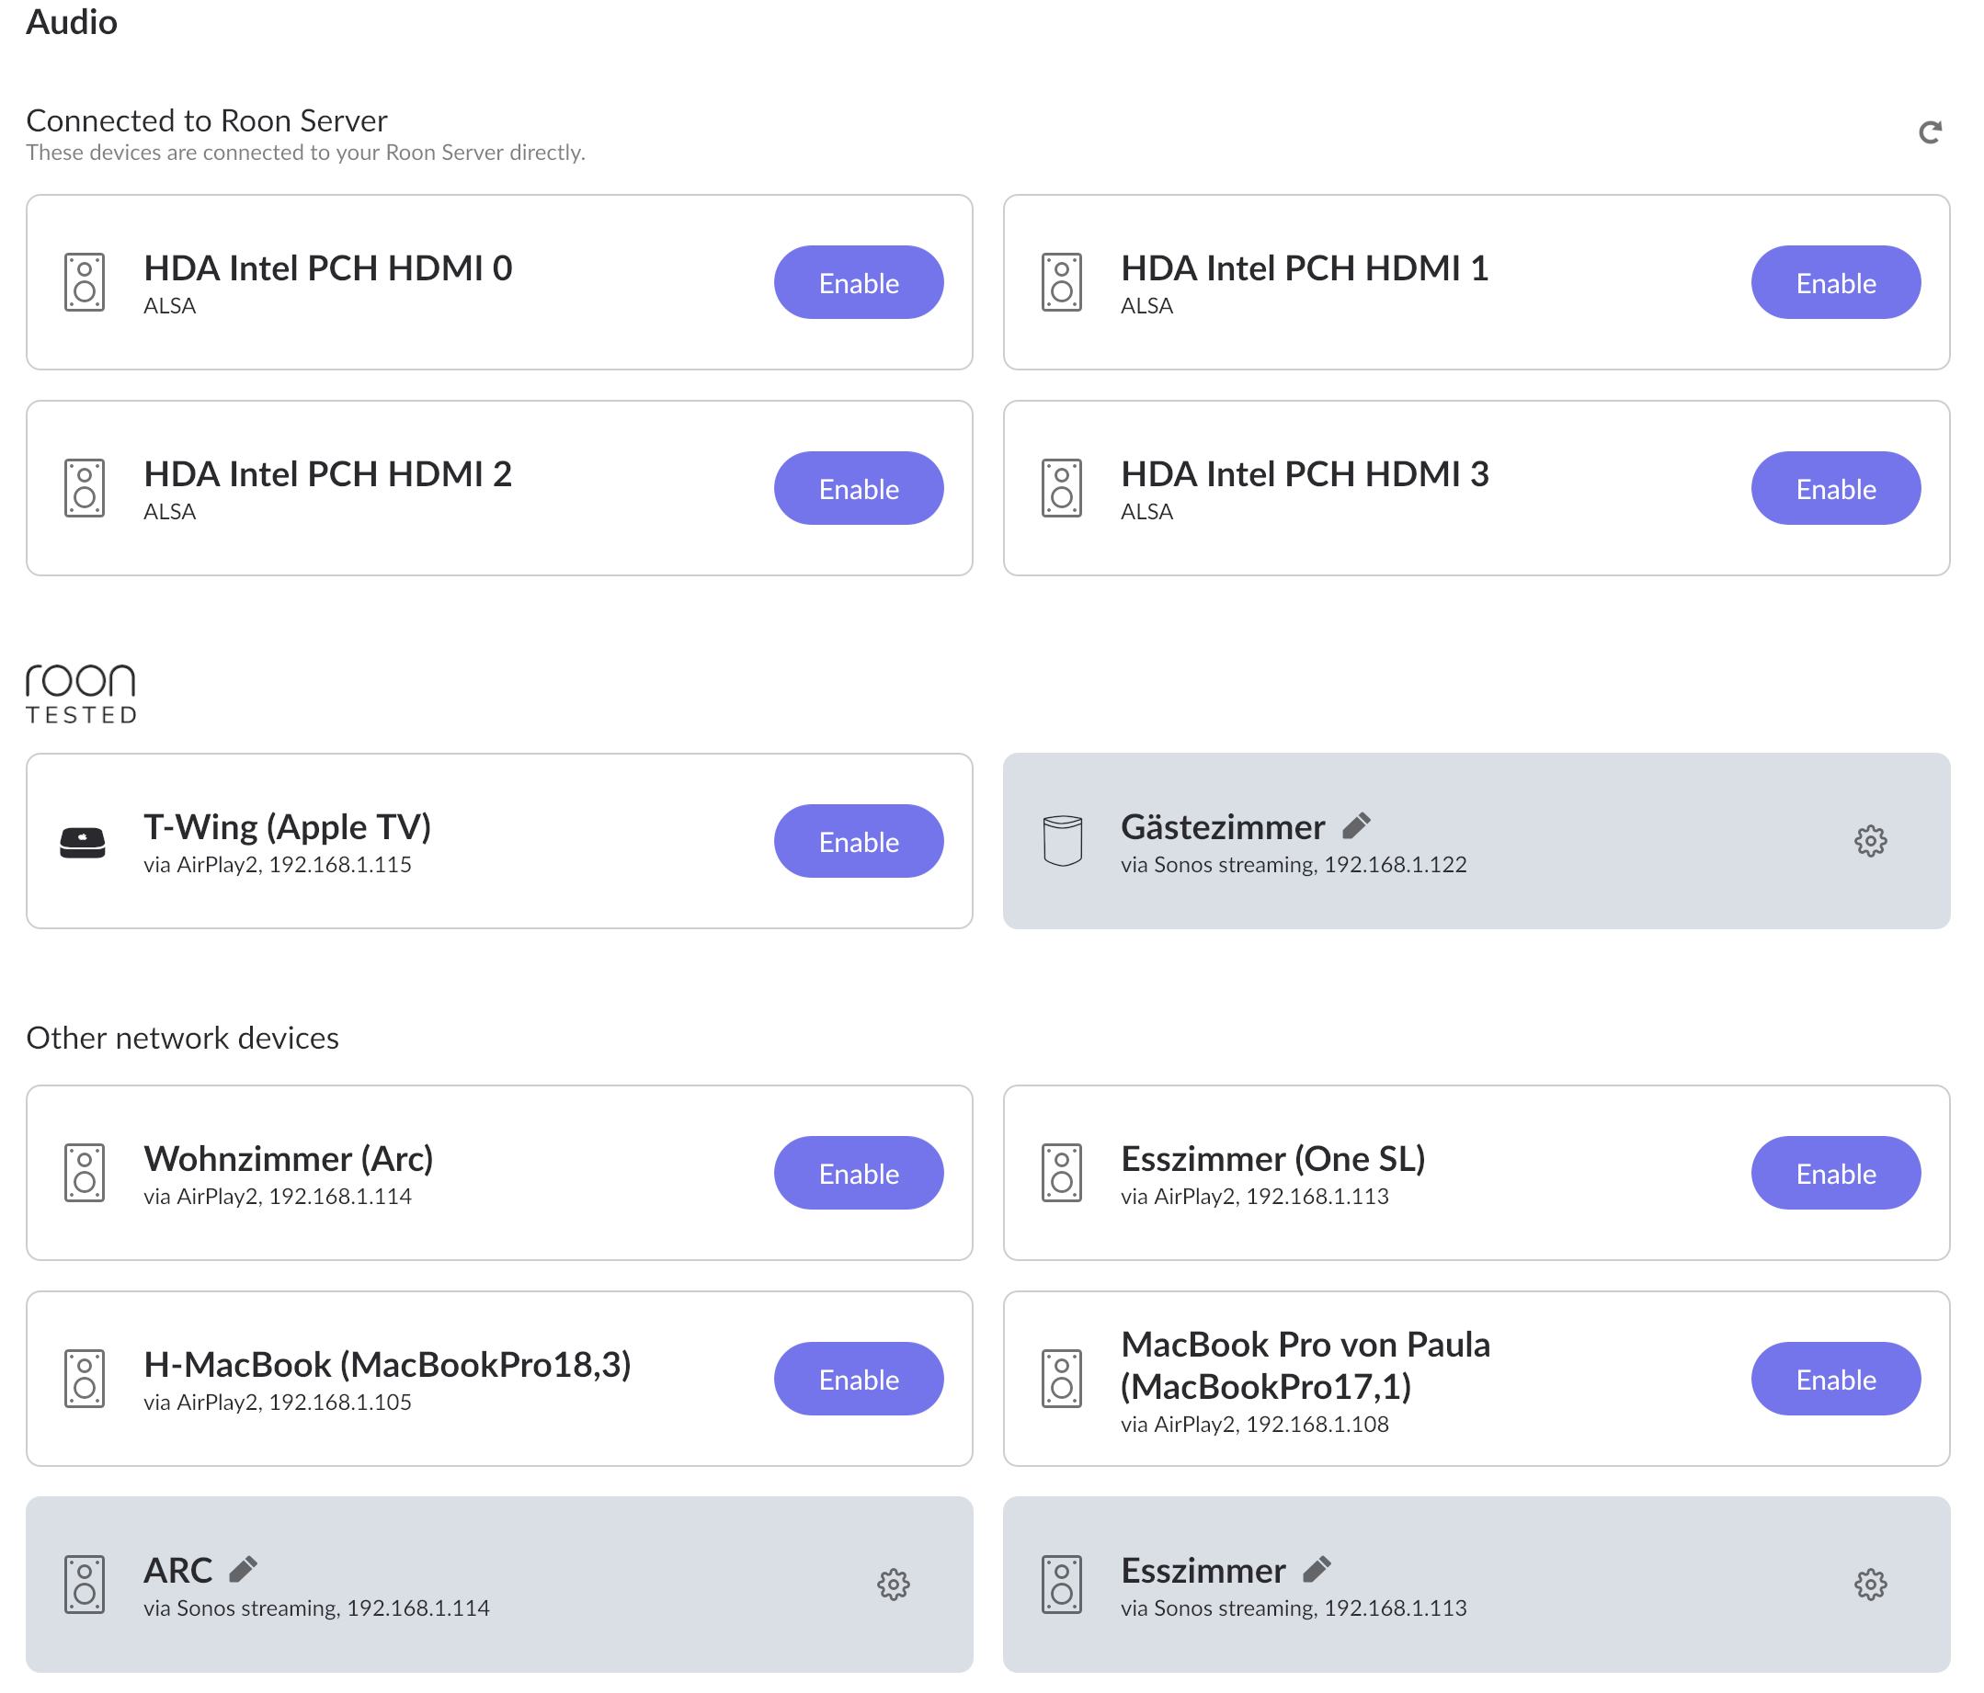1984x1693 pixels.
Task: Enable Wohnzimmer (Arc) via AirPlay2
Action: [858, 1173]
